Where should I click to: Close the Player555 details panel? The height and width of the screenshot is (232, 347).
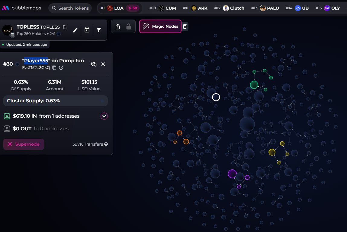coord(103,64)
